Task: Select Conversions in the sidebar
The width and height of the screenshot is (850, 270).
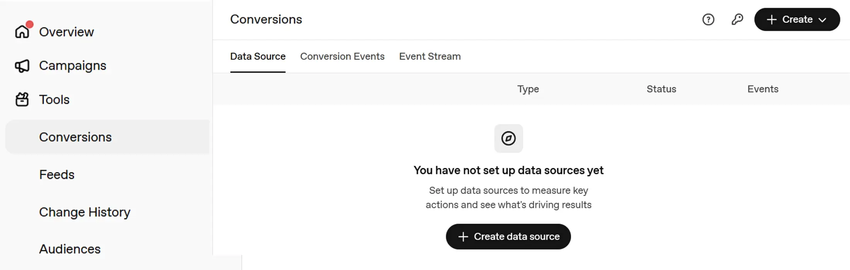Action: pyautogui.click(x=107, y=137)
